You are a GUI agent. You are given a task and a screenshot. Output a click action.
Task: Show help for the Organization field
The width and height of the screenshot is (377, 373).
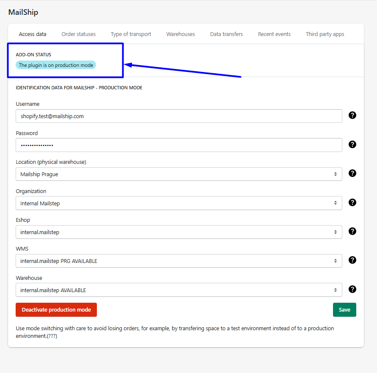(x=352, y=202)
